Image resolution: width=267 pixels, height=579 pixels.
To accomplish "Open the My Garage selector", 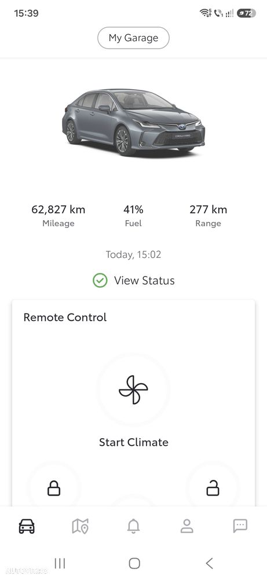I will point(133,38).
